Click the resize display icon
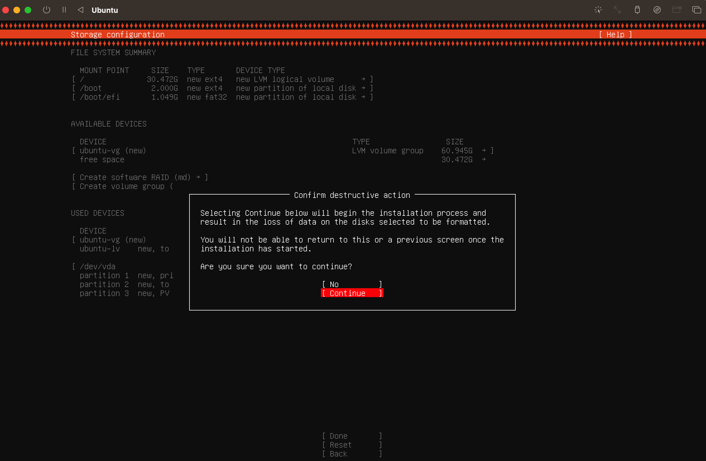The height and width of the screenshot is (461, 706). click(617, 10)
